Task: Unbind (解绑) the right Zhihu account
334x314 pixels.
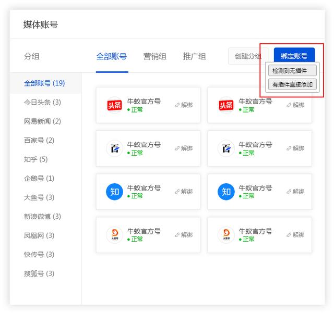Action: pyautogui.click(x=295, y=192)
